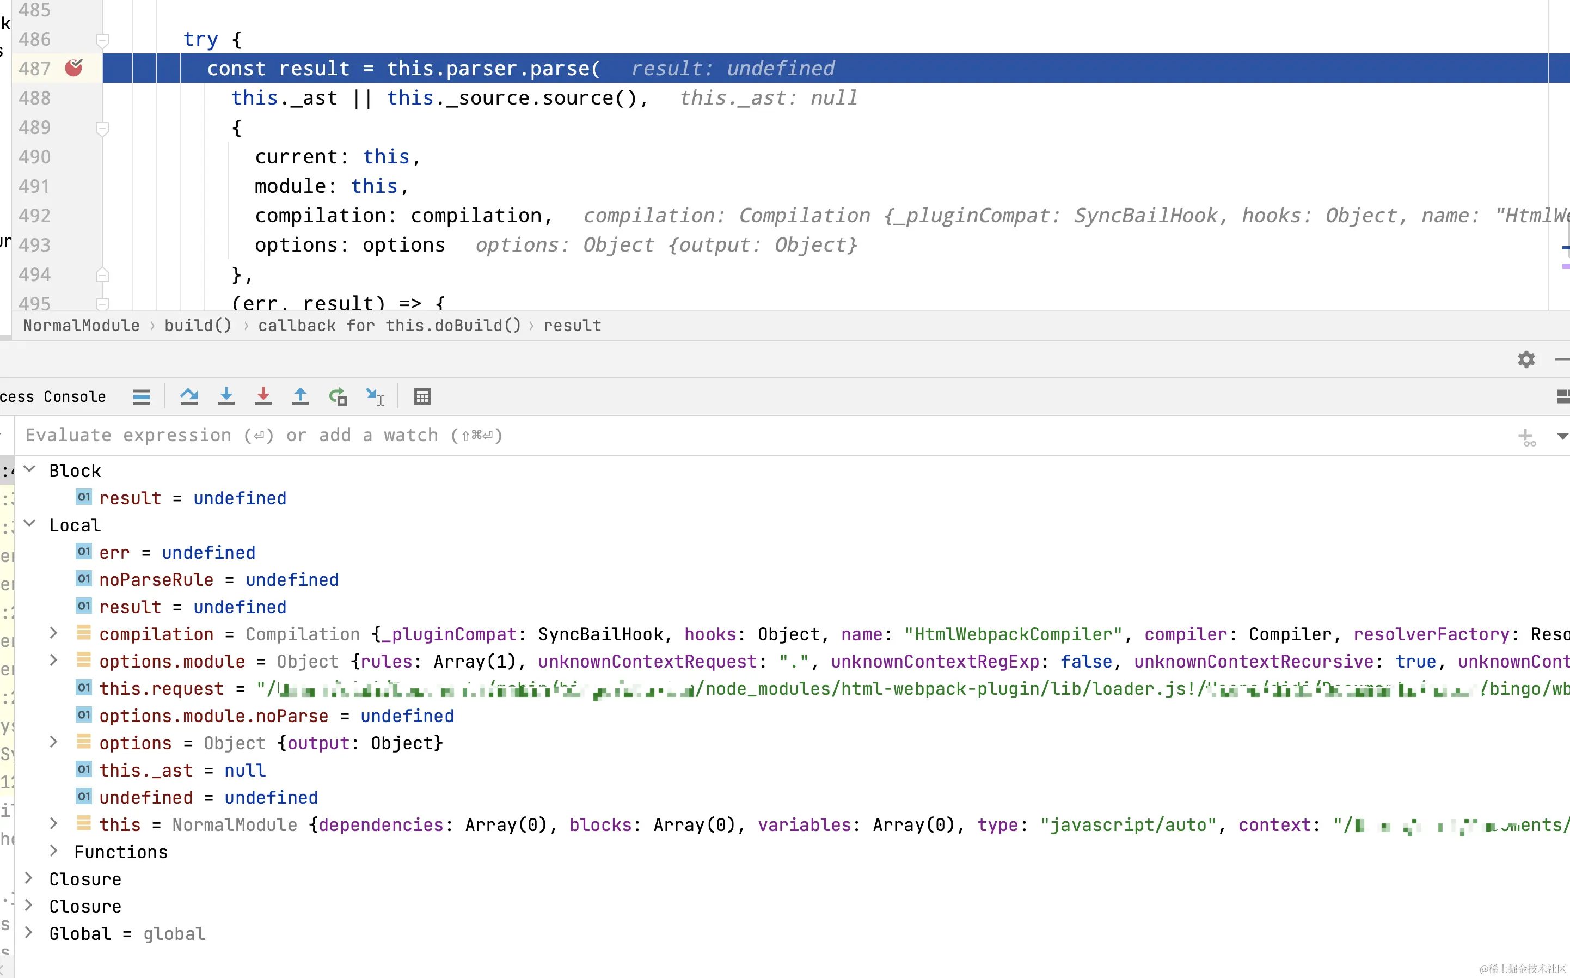Click the Run to Cursor icon
1570x978 pixels.
[x=375, y=396]
